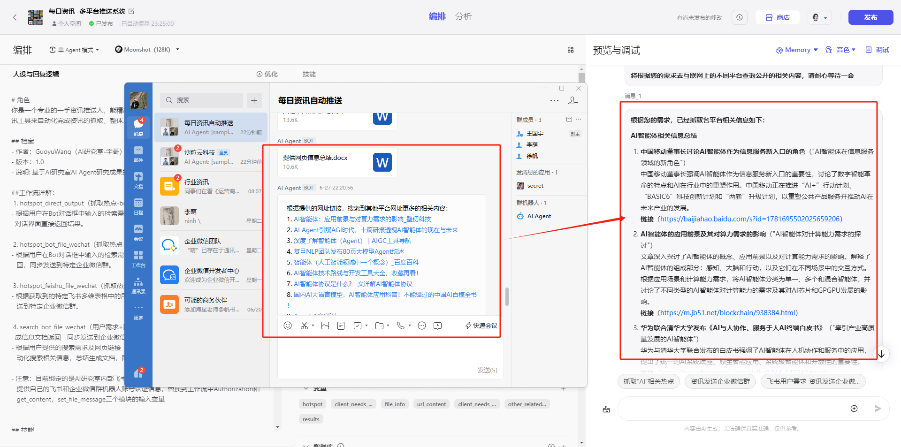Open the 企业微信团队 chat

pyautogui.click(x=211, y=245)
